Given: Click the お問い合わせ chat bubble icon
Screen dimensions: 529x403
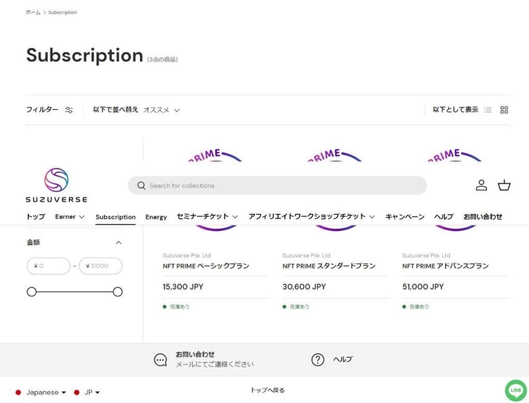Looking at the screenshot, I should tap(161, 359).
